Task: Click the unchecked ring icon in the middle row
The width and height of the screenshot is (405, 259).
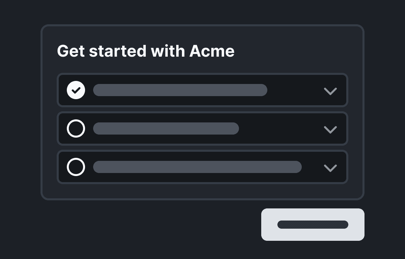Action: pyautogui.click(x=76, y=128)
